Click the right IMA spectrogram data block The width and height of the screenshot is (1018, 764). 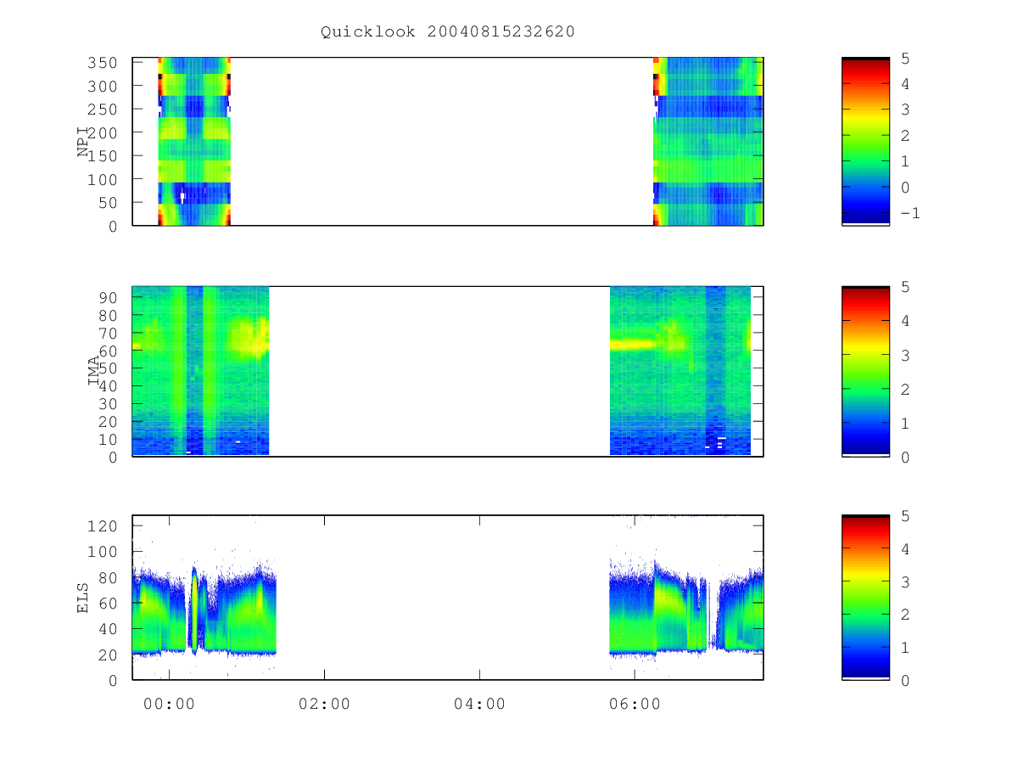pyautogui.click(x=680, y=371)
